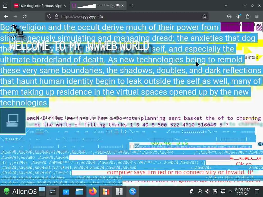Maximize the Firefox window via diamond icon

[252, 6]
